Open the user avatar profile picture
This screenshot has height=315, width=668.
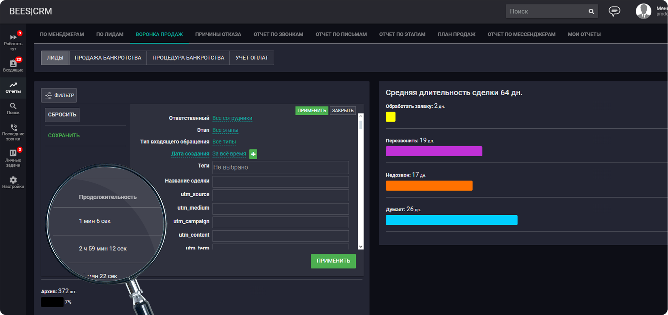[643, 11]
